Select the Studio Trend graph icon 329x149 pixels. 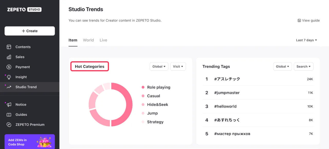pos(9,87)
